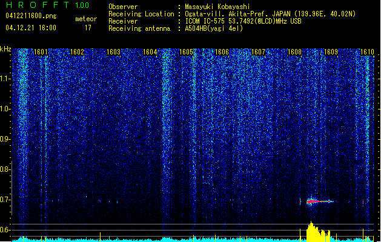Screen dimensions: 381x242
Task: Click the 1604 time marker
Action: [150, 52]
